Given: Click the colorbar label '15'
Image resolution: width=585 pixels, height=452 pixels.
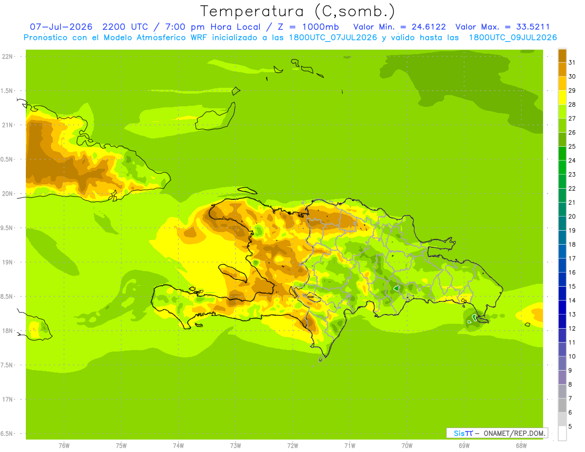Looking at the screenshot, I should point(572,287).
